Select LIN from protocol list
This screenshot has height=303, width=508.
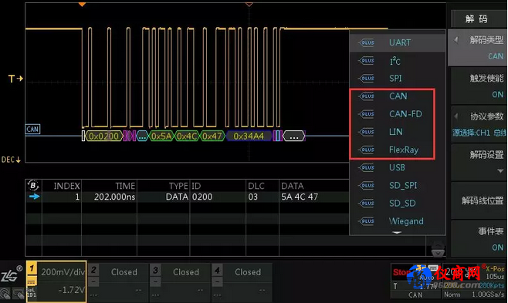[395, 132]
